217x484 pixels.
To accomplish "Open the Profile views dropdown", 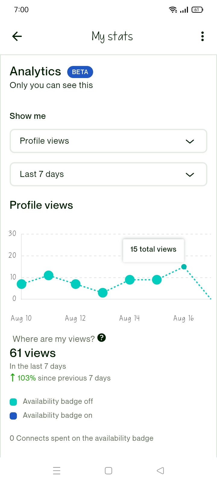I will [x=108, y=141].
